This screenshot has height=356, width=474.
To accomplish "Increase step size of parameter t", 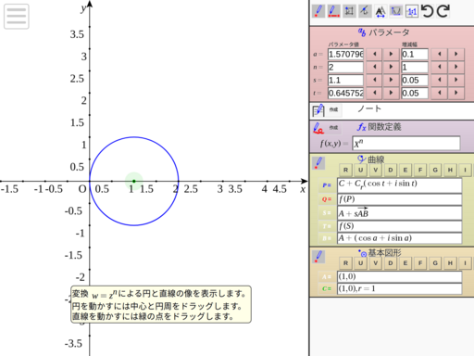I will pos(455,93).
